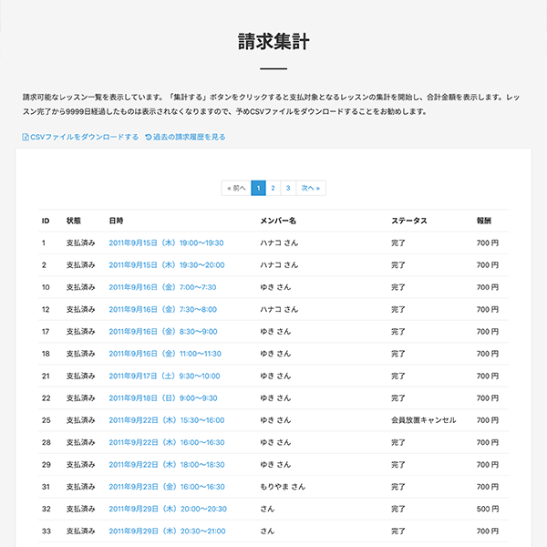Go to previous page with « 前へ

click(x=236, y=188)
